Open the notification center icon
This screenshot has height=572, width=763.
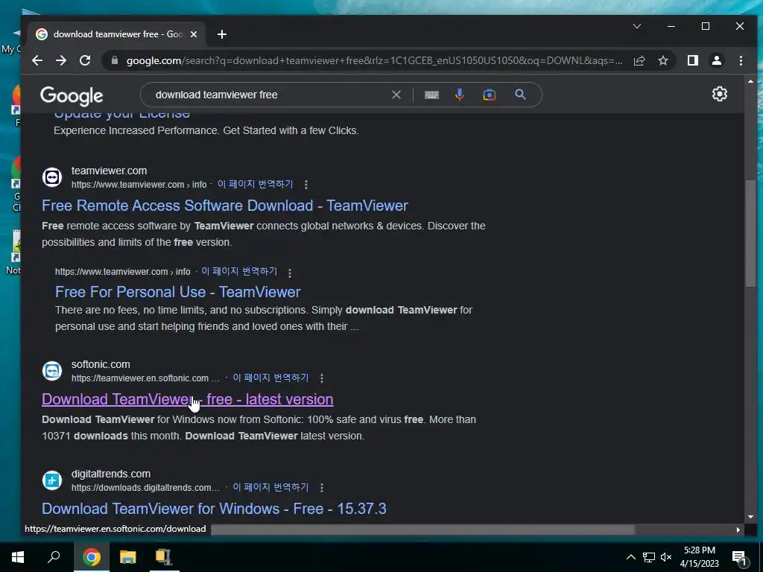coord(740,558)
